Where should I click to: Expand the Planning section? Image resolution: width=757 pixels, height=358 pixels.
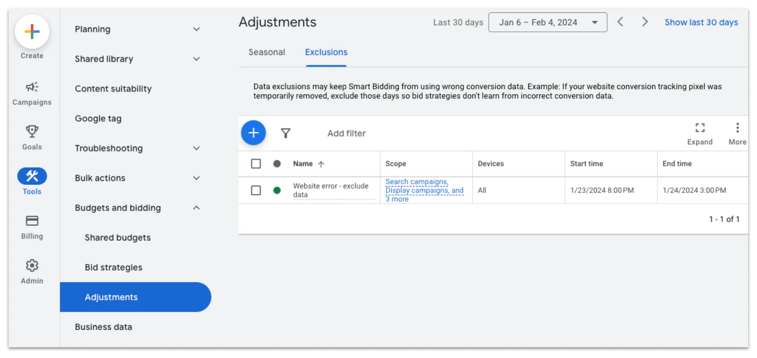tap(196, 29)
